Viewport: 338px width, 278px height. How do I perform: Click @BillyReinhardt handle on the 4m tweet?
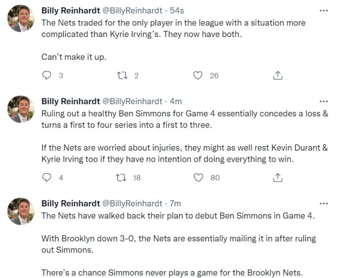pyautogui.click(x=132, y=101)
